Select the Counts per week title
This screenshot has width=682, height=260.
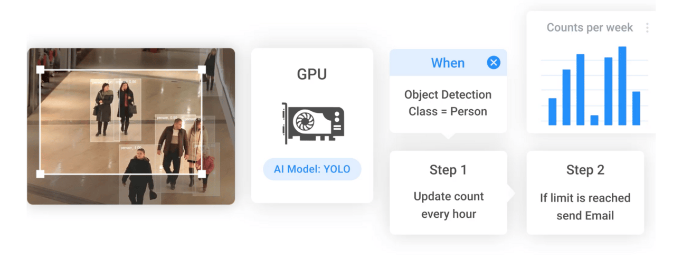click(x=590, y=28)
